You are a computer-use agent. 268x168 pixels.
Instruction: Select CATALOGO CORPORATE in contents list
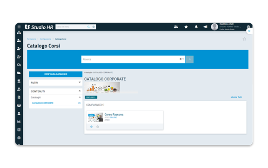(x=43, y=103)
